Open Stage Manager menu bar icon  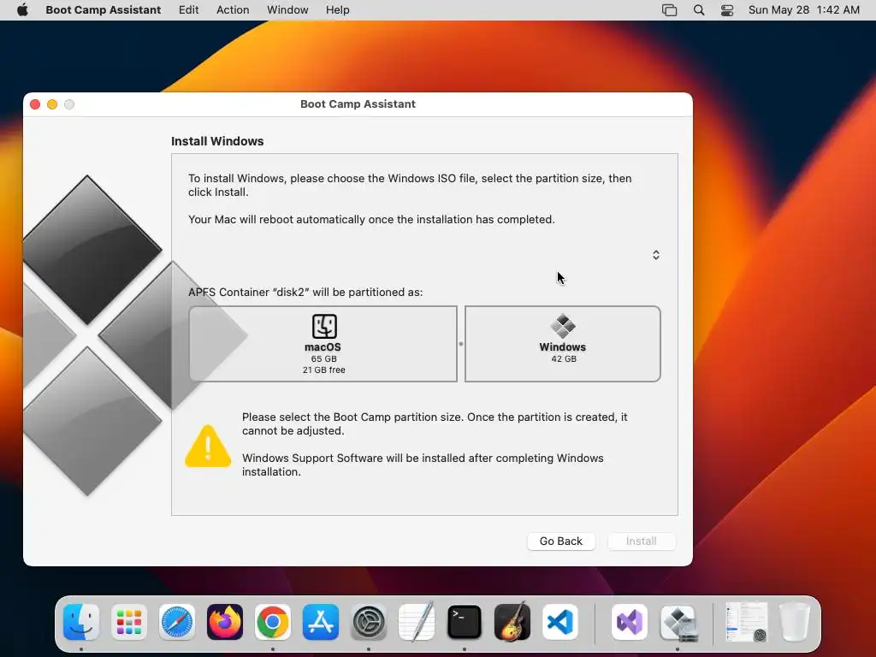pyautogui.click(x=669, y=10)
